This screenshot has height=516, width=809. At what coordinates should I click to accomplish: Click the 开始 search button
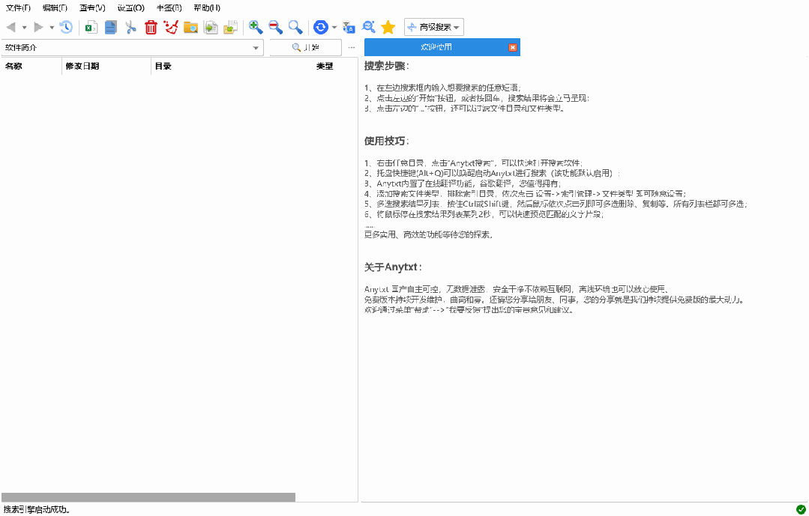point(305,47)
